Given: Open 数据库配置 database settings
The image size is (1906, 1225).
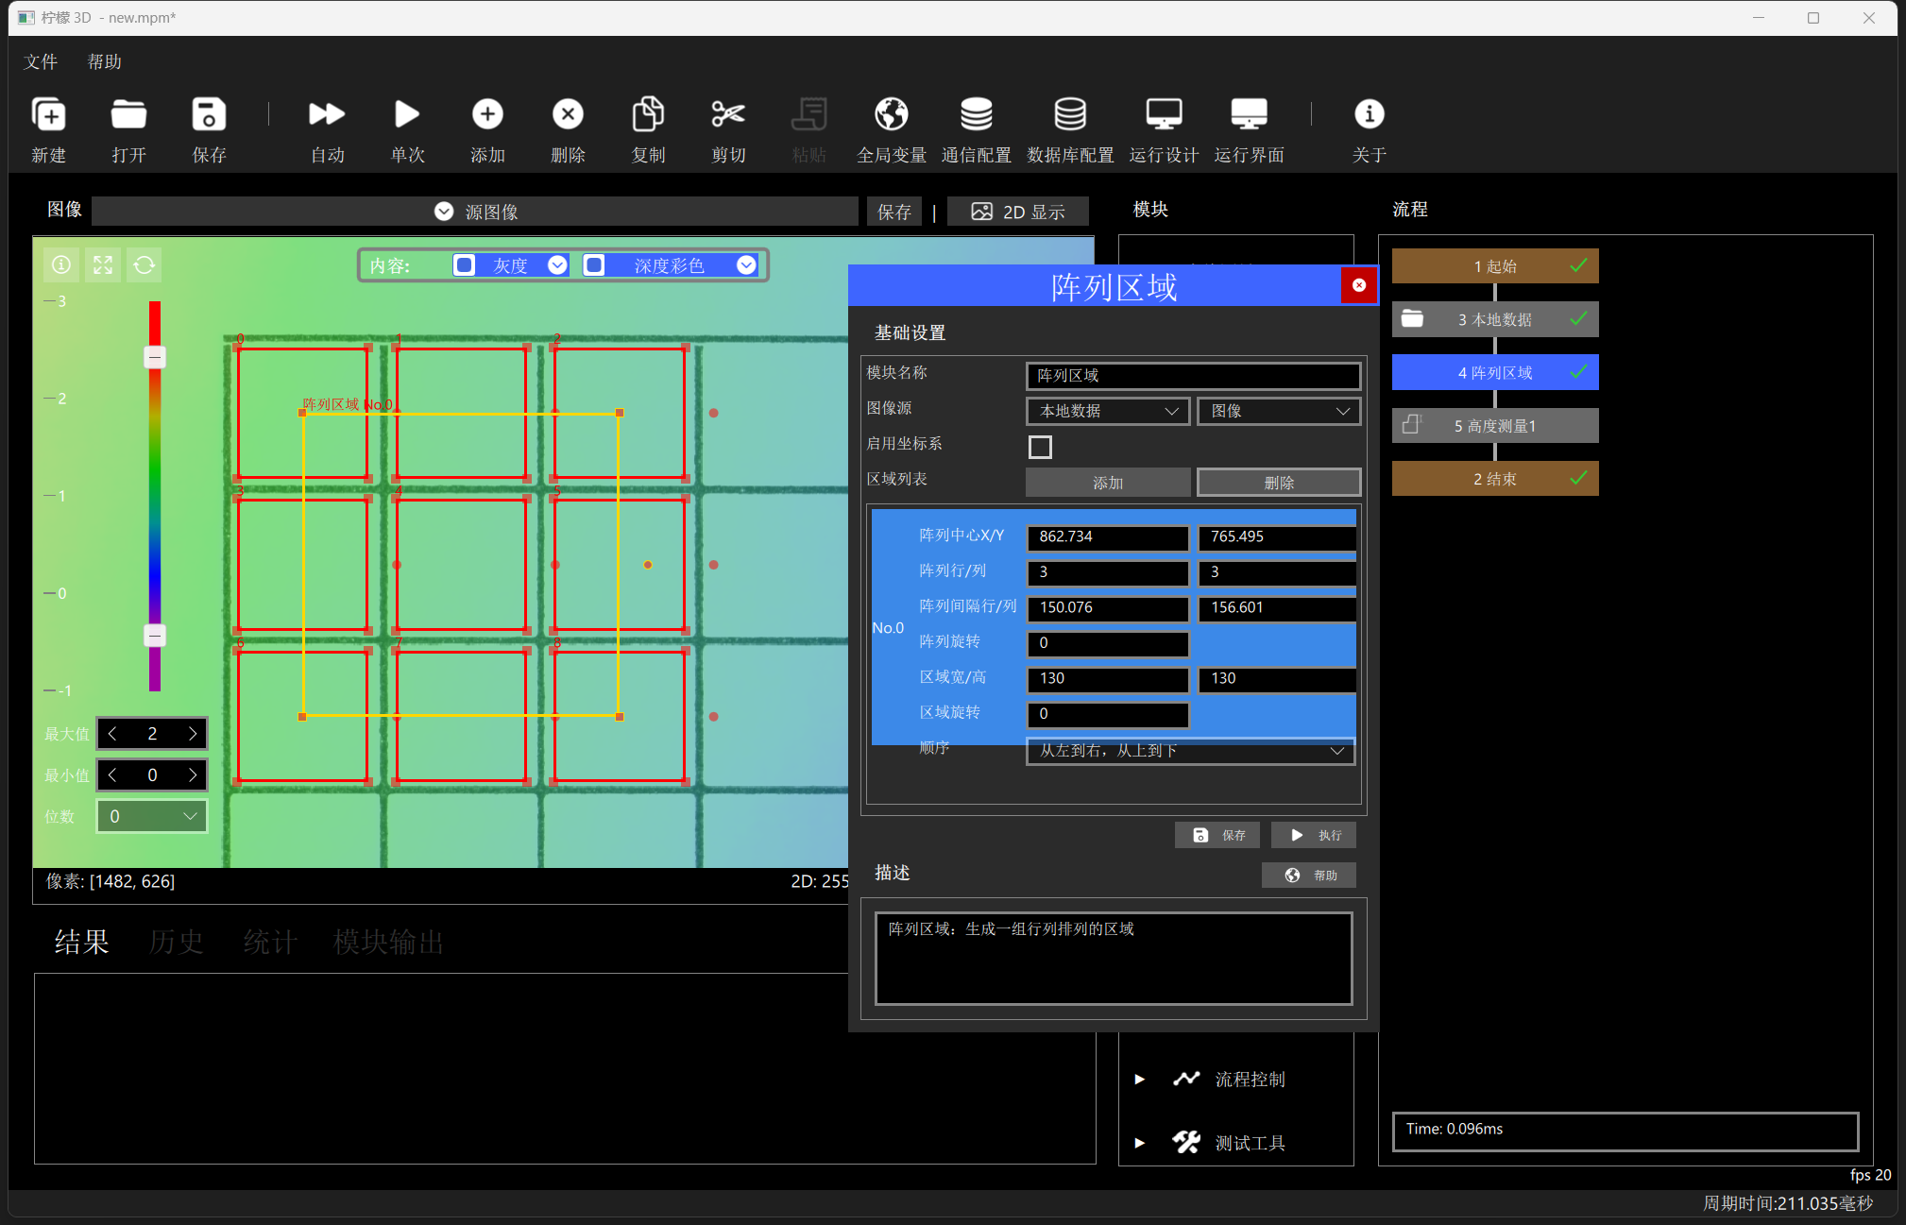Looking at the screenshot, I should pyautogui.click(x=1069, y=114).
